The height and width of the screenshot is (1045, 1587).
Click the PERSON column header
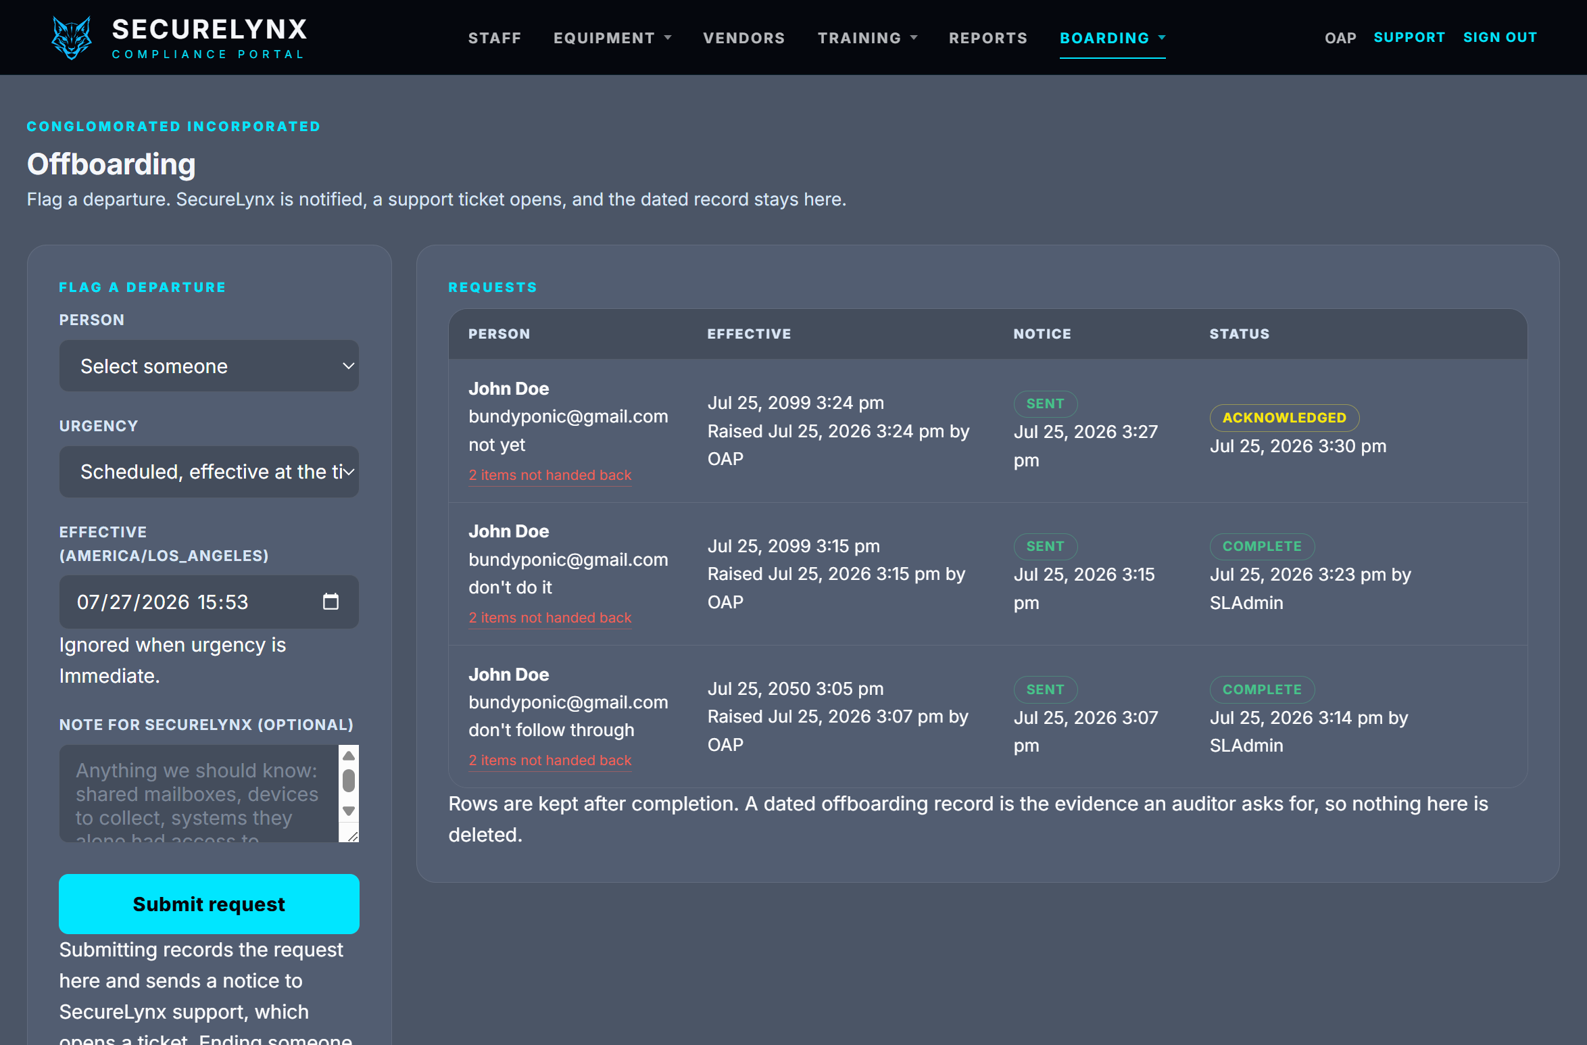[499, 334]
